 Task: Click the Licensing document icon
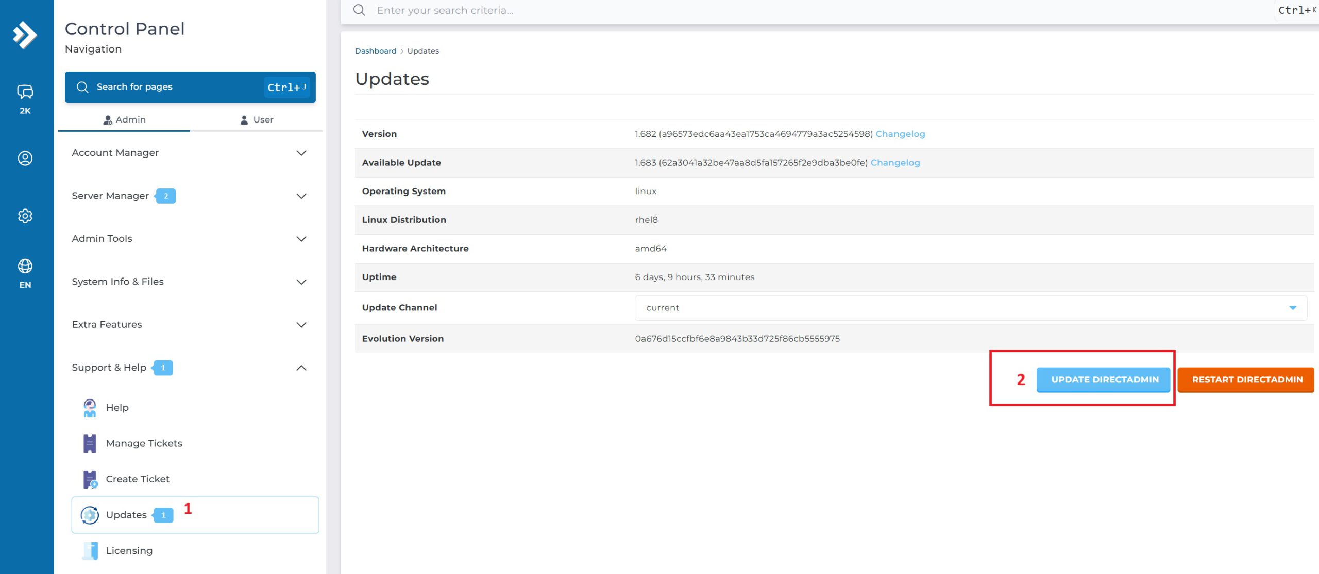tap(90, 550)
